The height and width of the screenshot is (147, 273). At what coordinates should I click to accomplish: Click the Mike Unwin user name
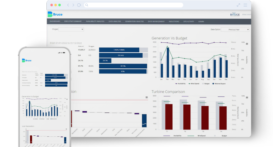(x=246, y=14)
